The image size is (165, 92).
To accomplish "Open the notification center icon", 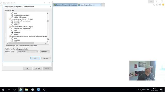I will 161,90.
